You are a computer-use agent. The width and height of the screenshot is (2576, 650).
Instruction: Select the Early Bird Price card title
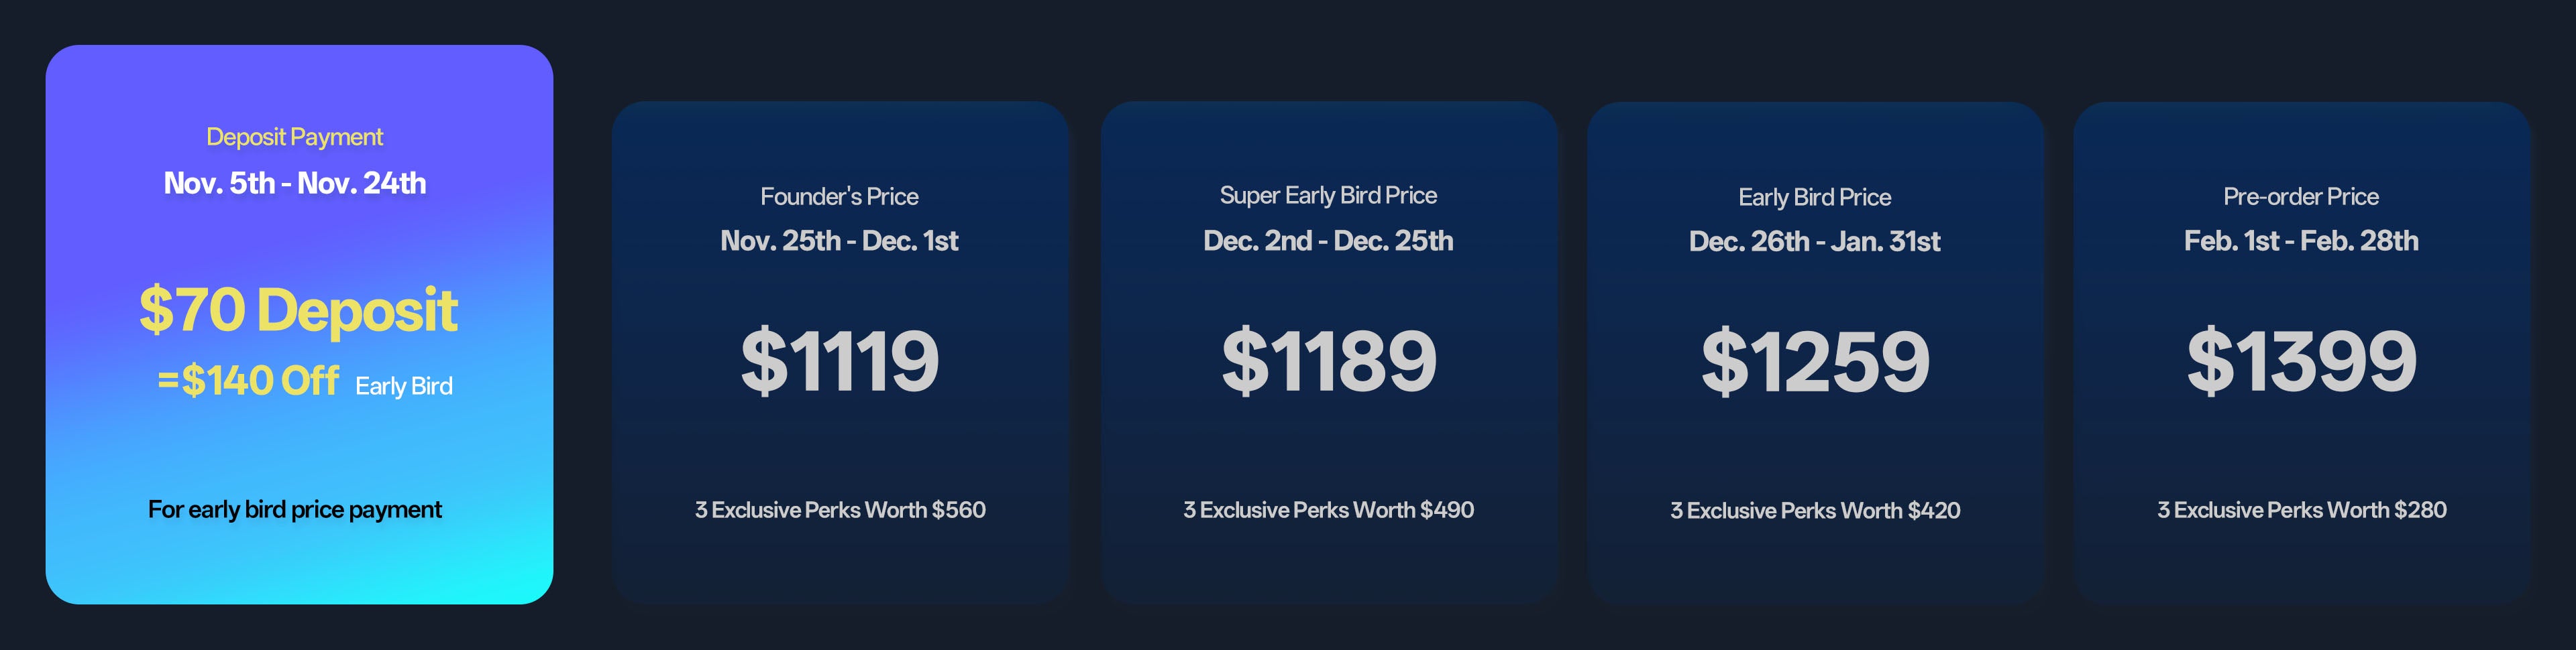tap(1814, 198)
